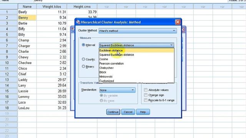This screenshot has height=138, width=246.
Task: Click the cell containing Beefy
Action: [27, 12]
